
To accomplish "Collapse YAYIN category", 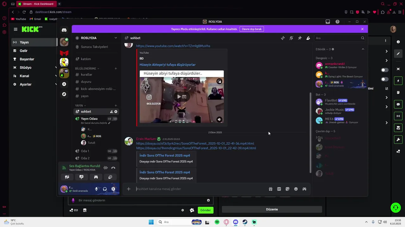I will (80, 106).
